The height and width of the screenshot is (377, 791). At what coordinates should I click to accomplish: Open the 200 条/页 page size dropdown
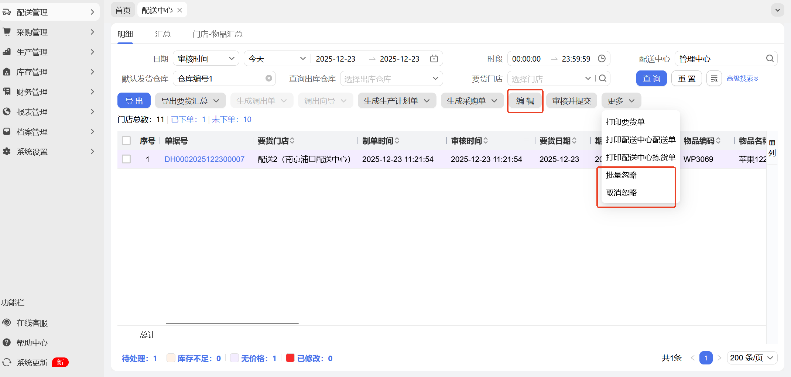(x=752, y=358)
